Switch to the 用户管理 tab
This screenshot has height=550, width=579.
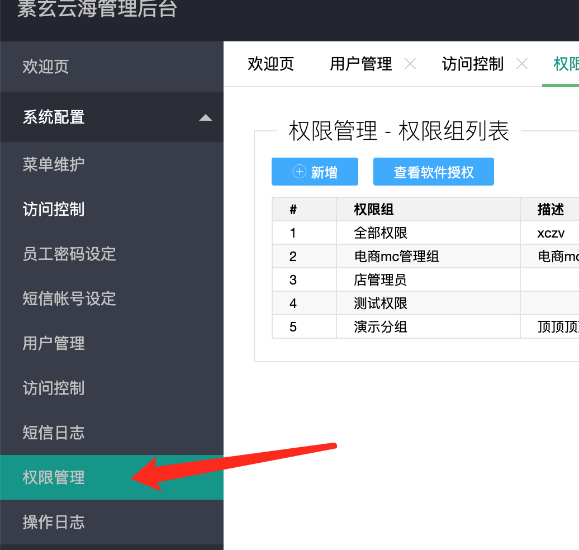click(360, 64)
